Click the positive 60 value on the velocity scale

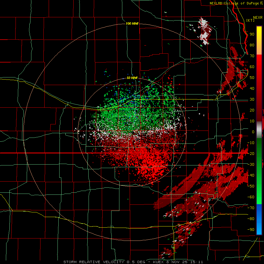[252, 67]
